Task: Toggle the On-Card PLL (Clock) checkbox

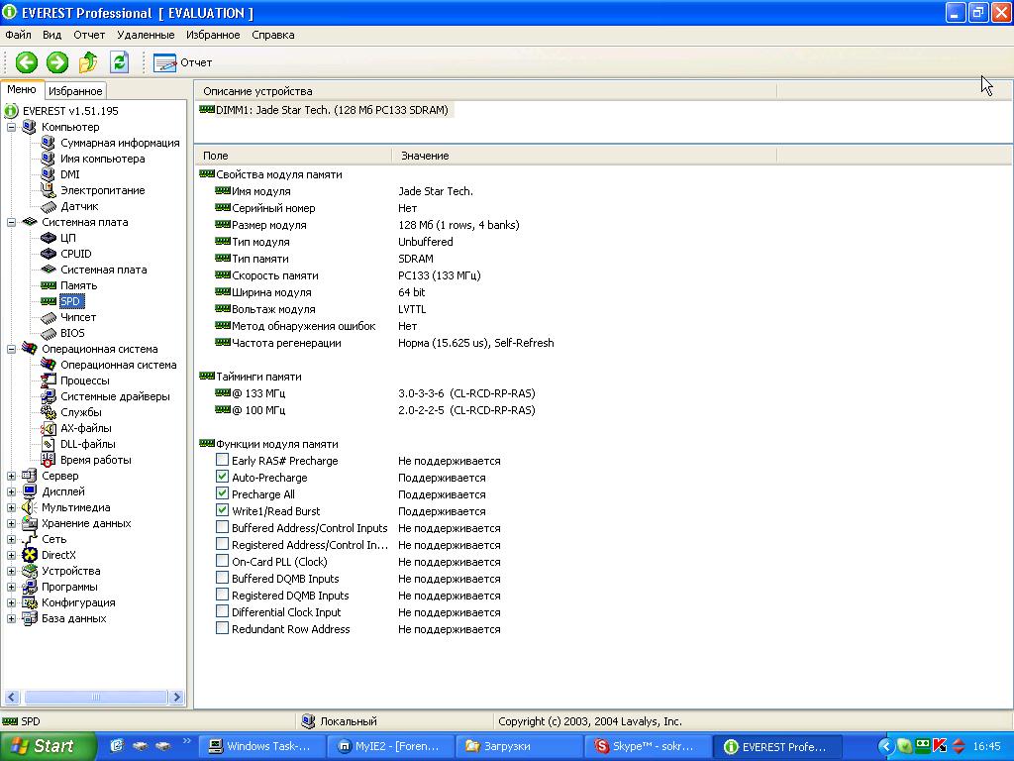Action: point(222,561)
